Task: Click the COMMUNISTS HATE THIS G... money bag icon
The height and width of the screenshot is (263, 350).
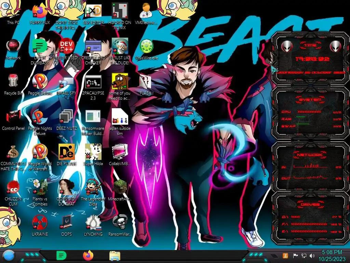Action: (x=13, y=158)
